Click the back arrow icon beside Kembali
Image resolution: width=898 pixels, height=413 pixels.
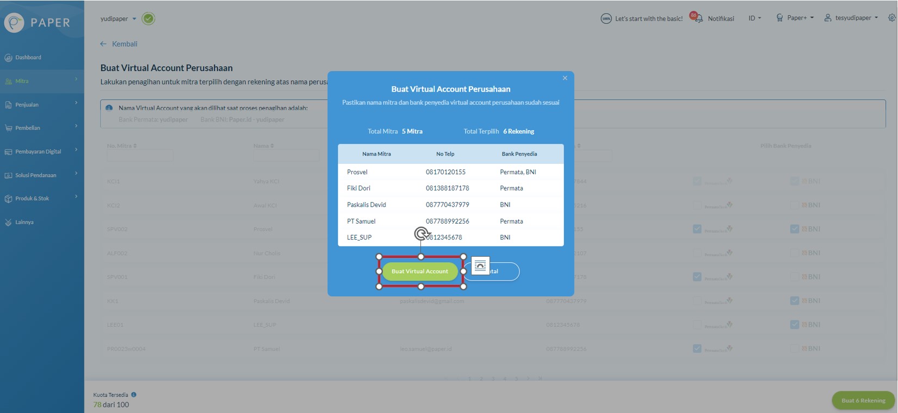[x=103, y=44]
